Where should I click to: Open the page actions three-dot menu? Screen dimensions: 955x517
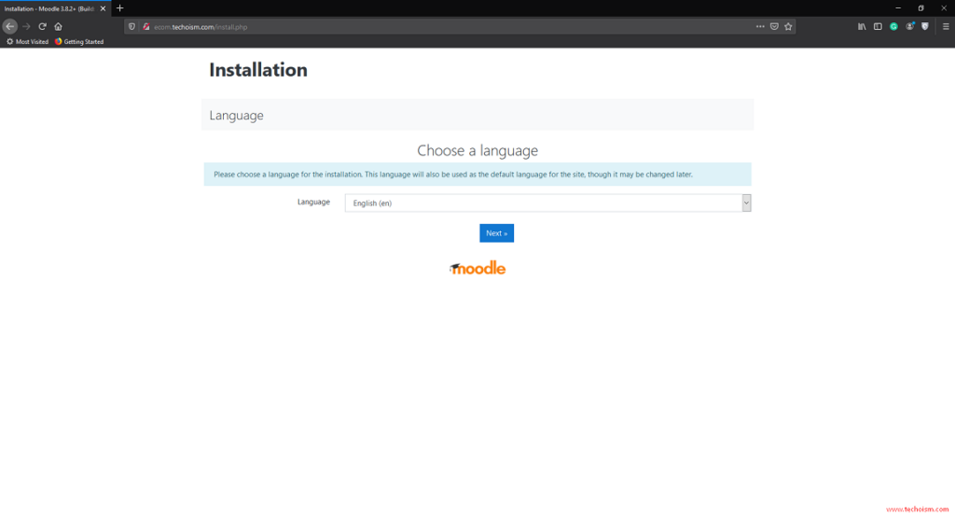(760, 26)
